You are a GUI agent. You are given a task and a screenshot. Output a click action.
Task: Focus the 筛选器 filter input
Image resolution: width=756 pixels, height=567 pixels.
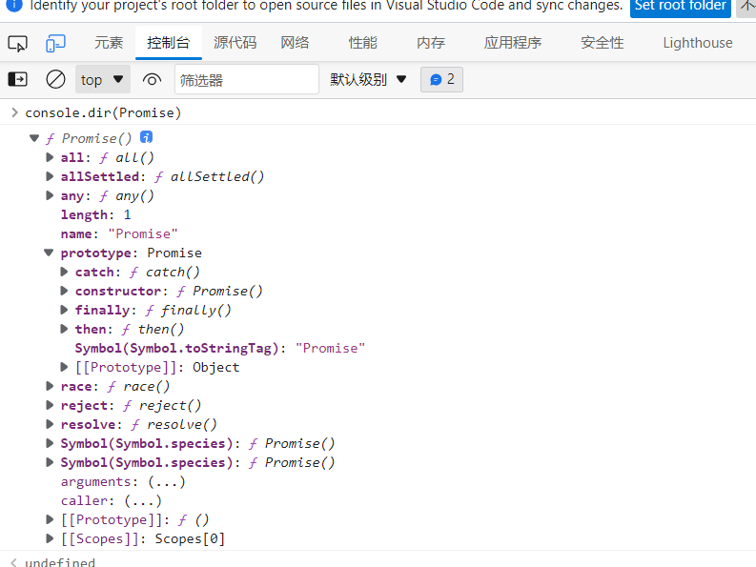246,79
